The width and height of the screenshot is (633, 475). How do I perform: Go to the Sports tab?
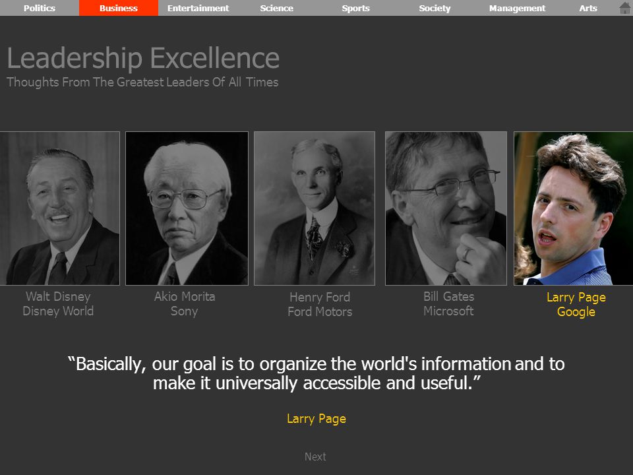[355, 8]
